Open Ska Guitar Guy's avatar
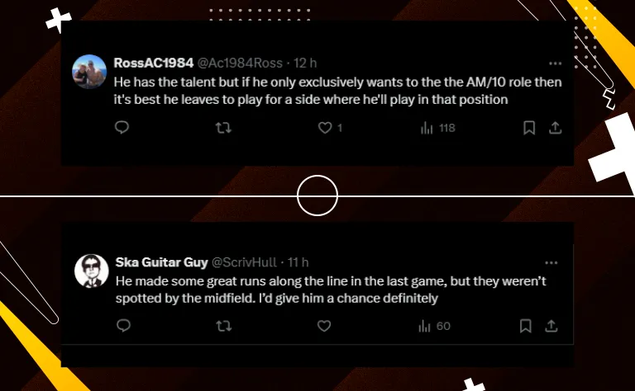Viewport: 635px width, 391px height. [92, 271]
